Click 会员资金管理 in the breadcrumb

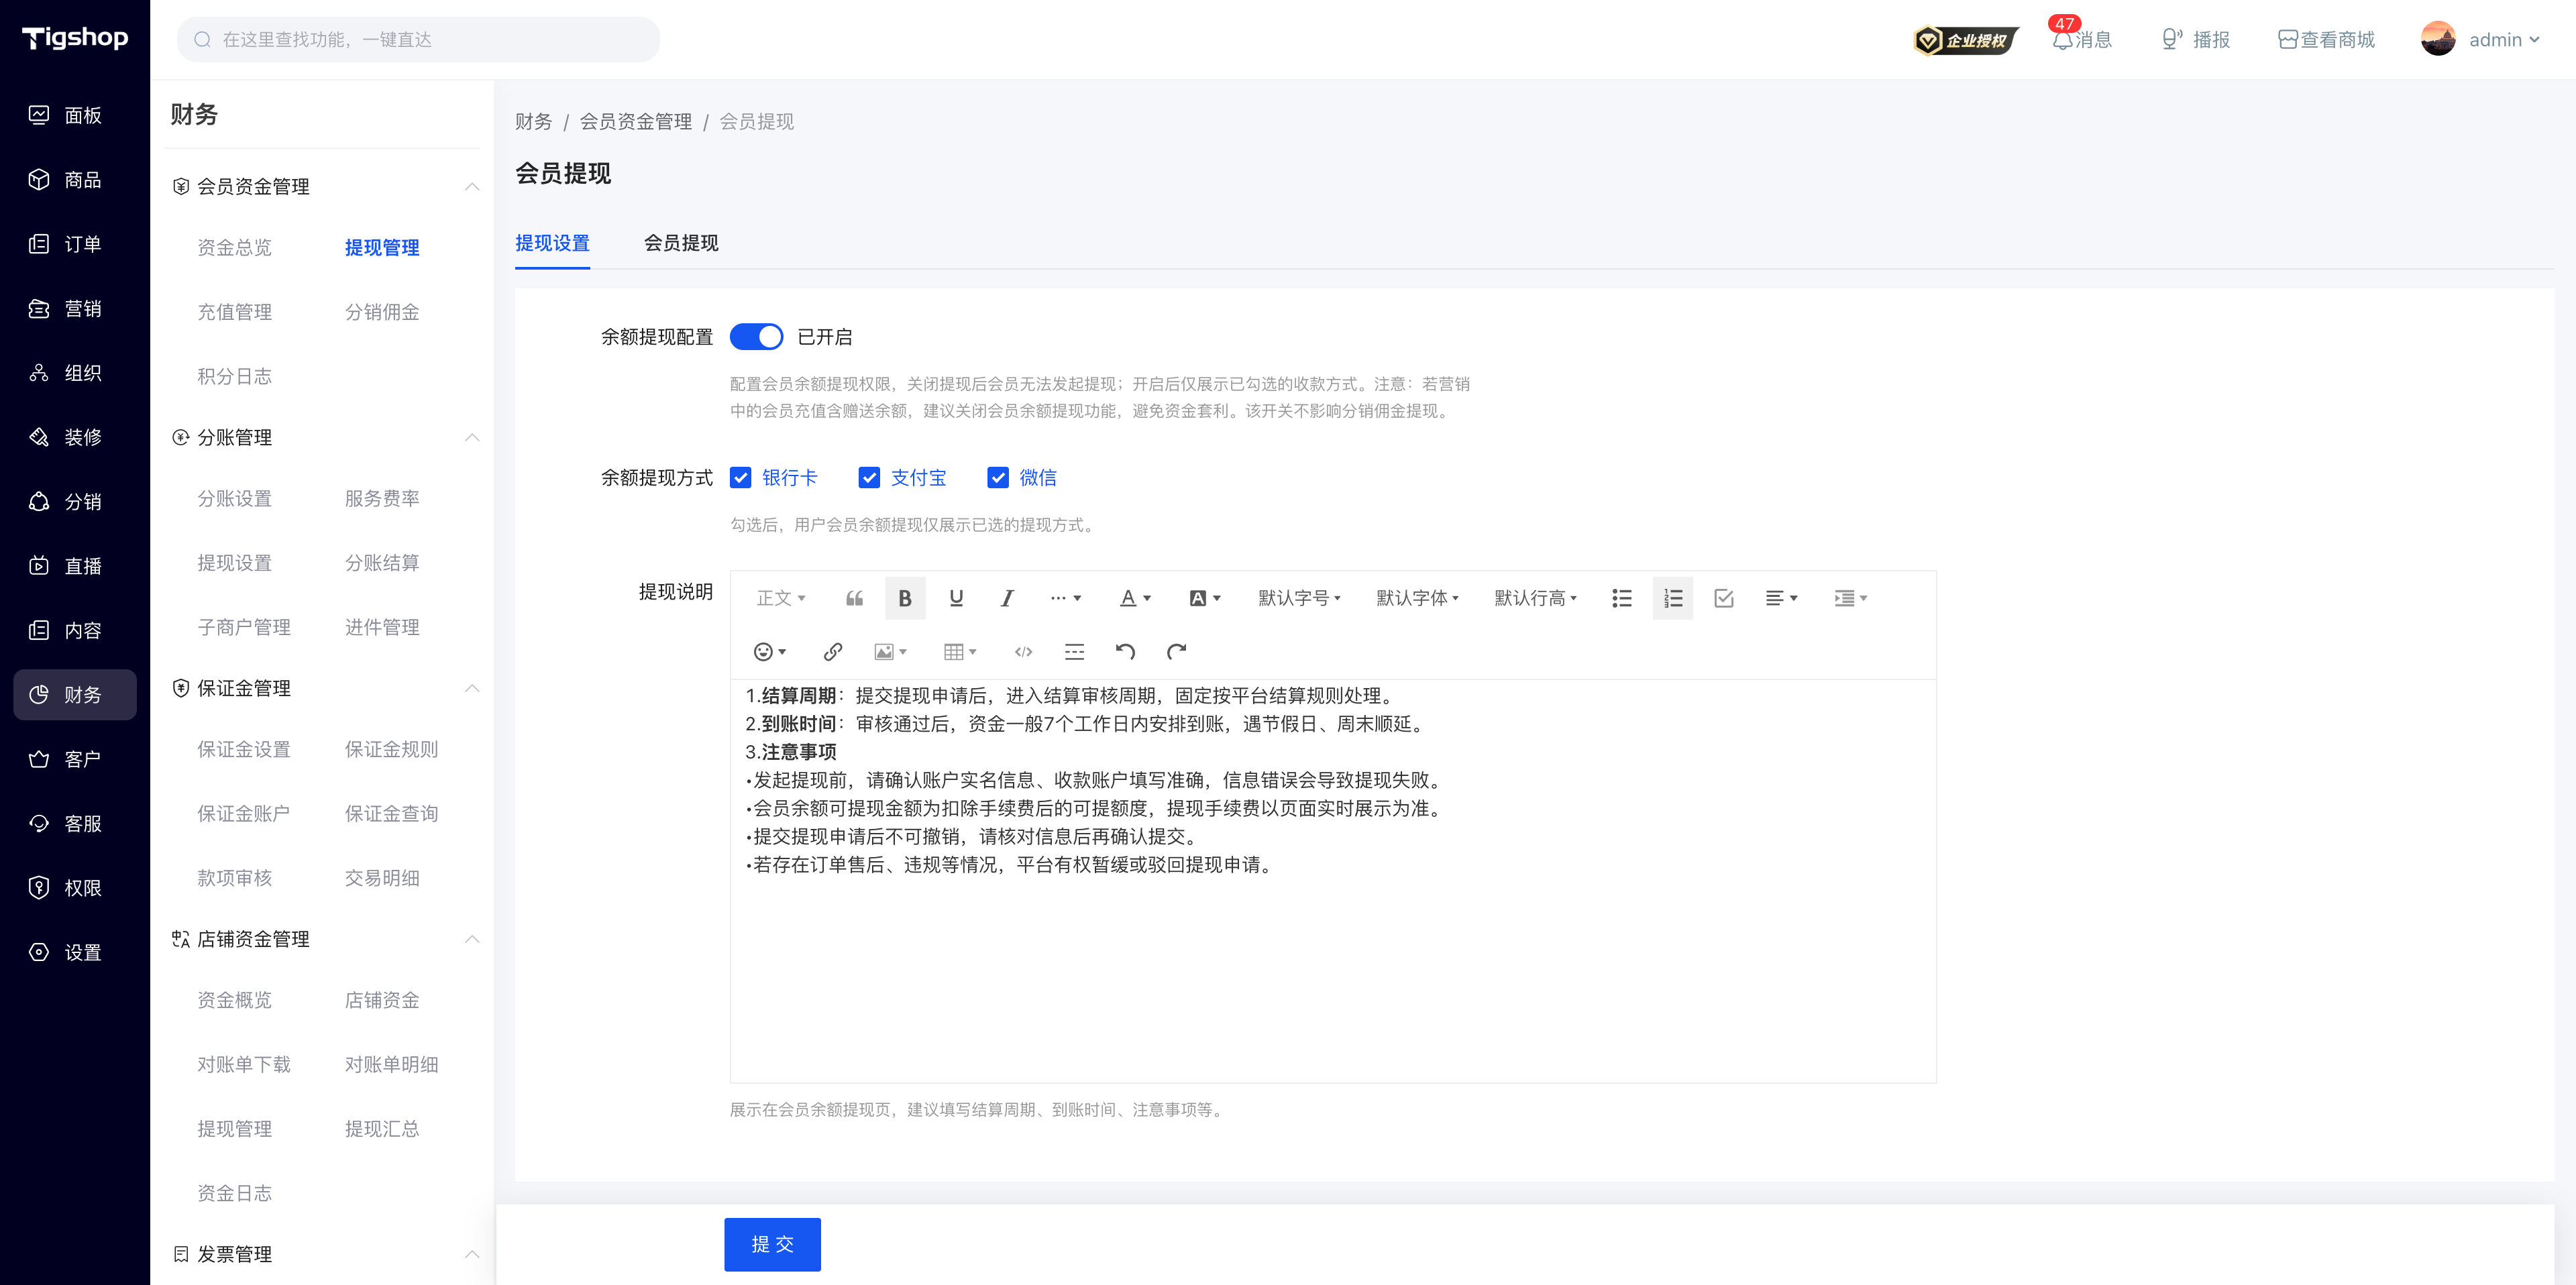(x=636, y=122)
